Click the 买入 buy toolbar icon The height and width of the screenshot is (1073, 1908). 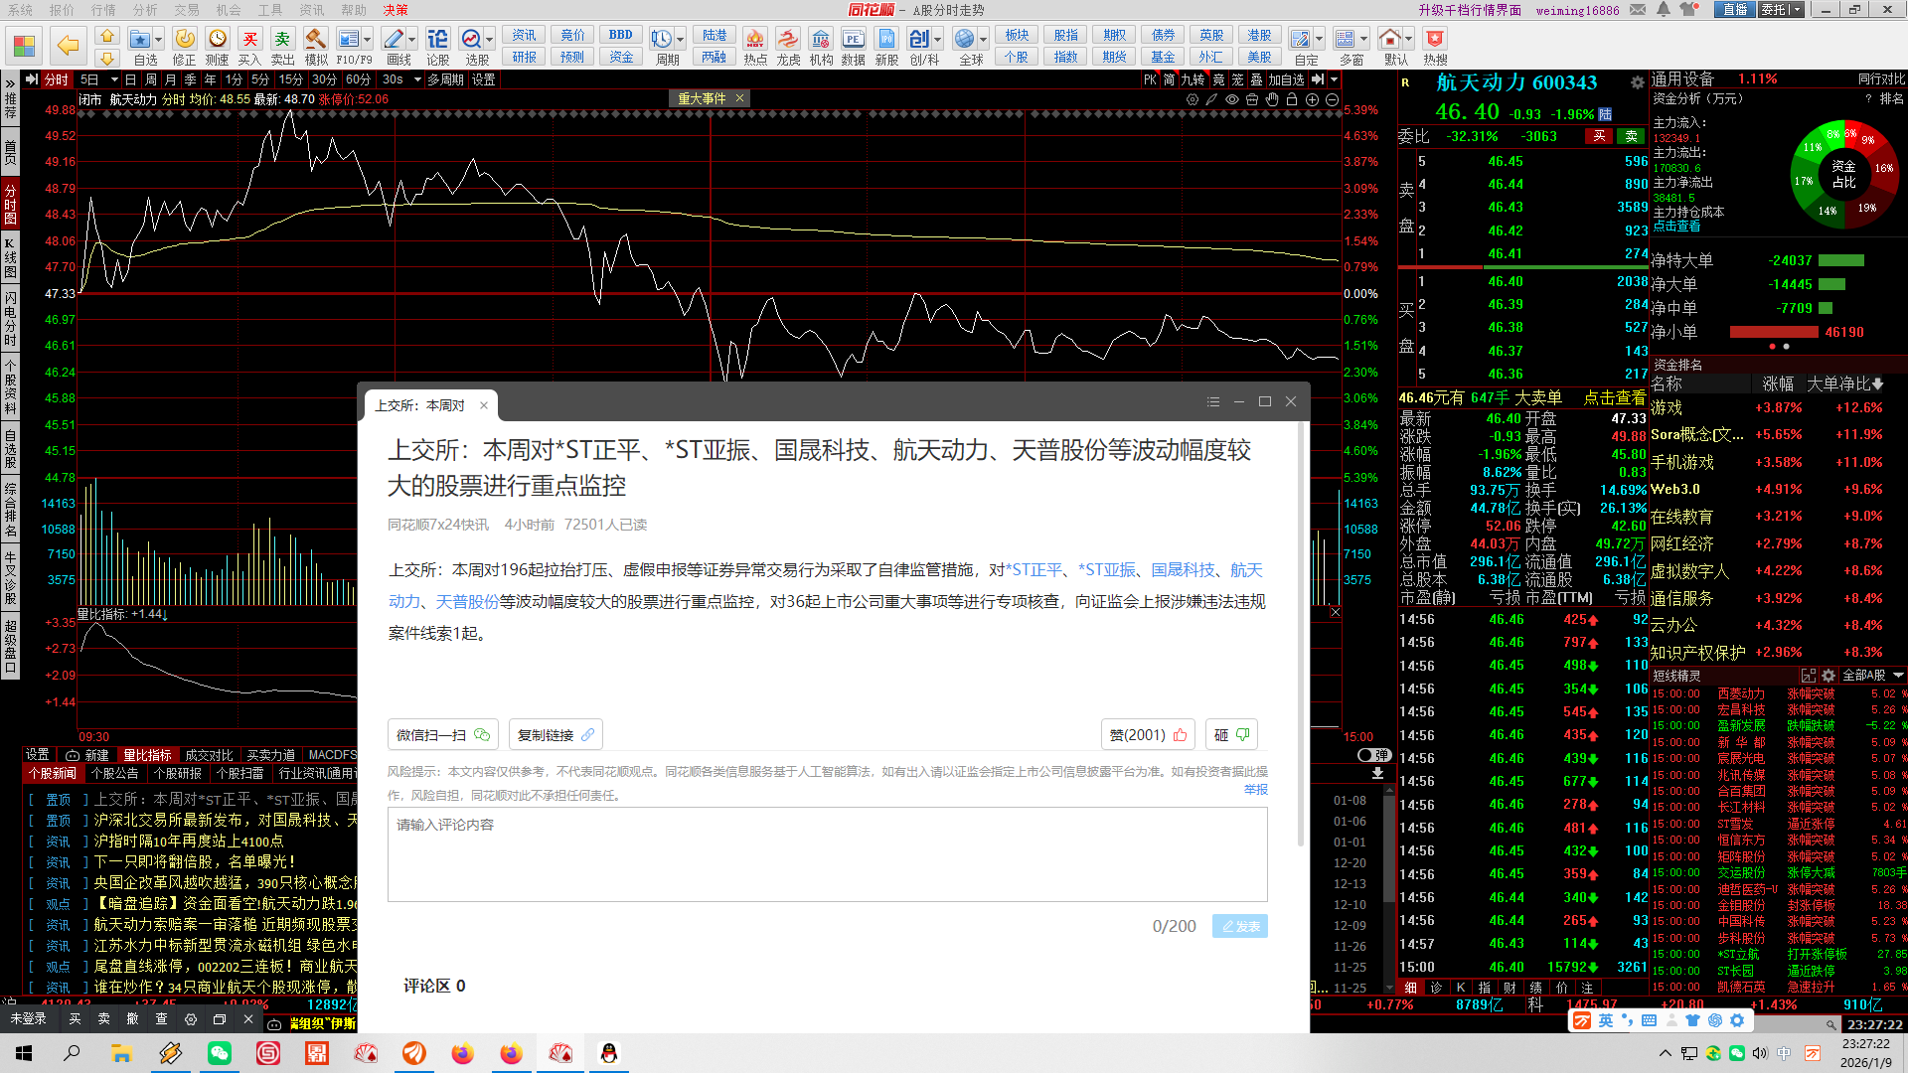point(249,40)
